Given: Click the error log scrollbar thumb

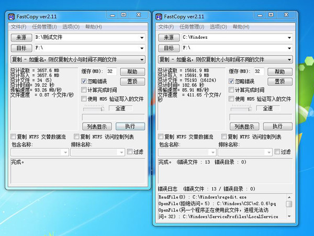Looking at the screenshot, I should point(289,204).
